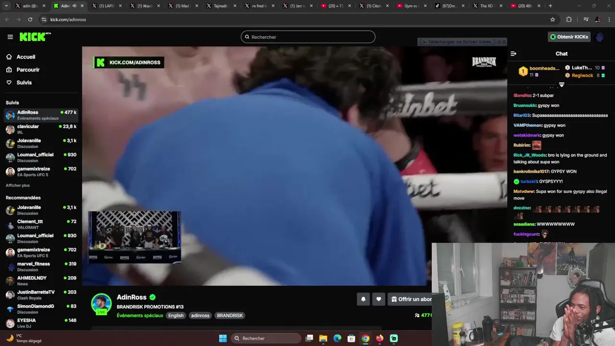Click the clavicular channel avatar in Suivis
The width and height of the screenshot is (615, 346).
pyautogui.click(x=10, y=129)
